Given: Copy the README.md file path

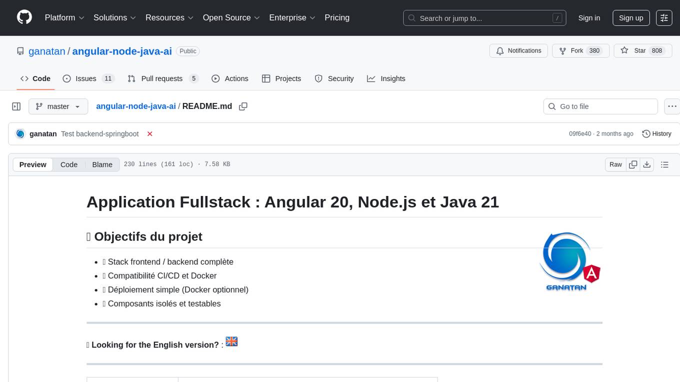Looking at the screenshot, I should click(x=243, y=106).
